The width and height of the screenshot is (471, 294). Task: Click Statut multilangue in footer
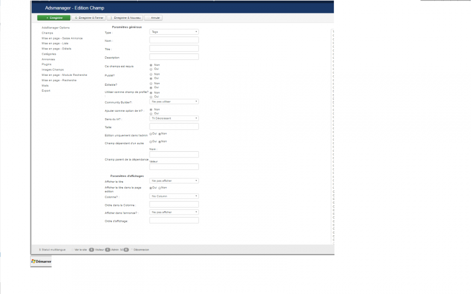point(52,250)
